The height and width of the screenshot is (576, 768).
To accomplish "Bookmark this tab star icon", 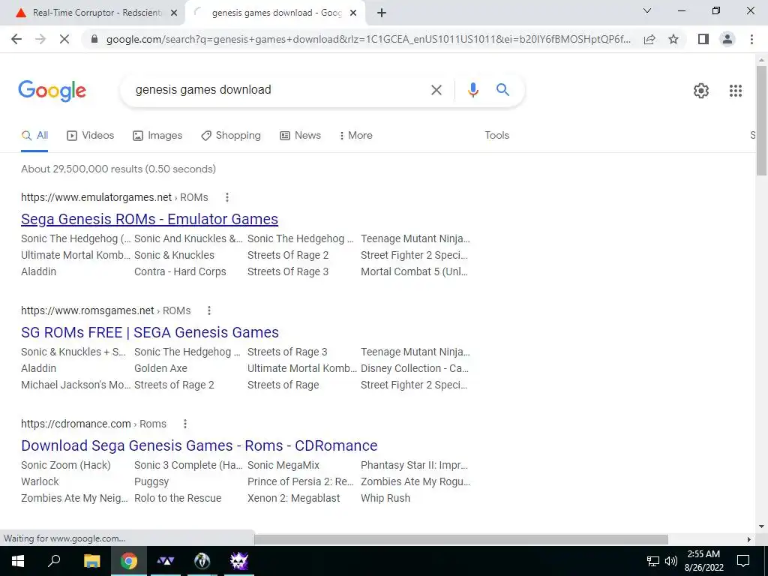I will [x=674, y=39].
